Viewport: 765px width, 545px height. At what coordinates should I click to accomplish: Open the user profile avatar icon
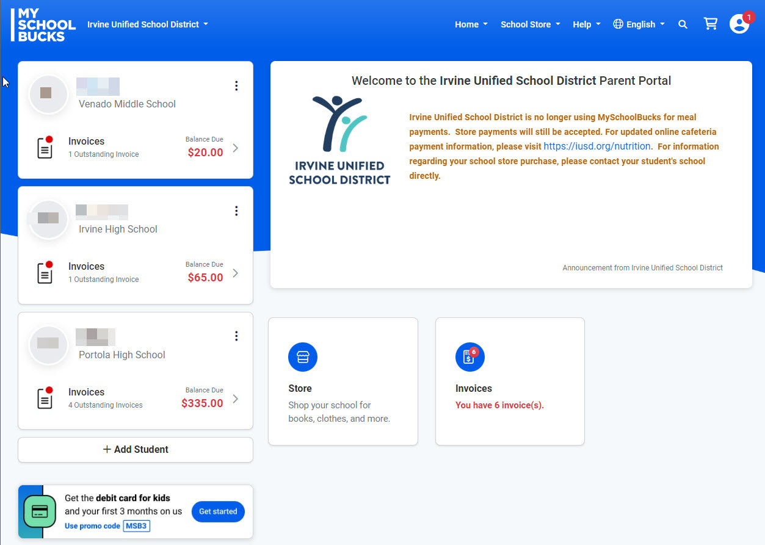point(739,24)
